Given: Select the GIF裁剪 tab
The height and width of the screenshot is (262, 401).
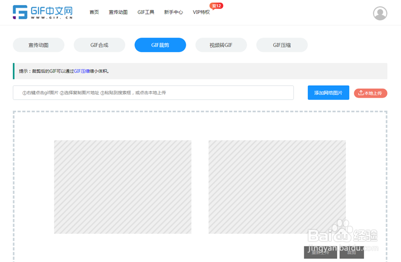Looking at the screenshot, I should 160,45.
